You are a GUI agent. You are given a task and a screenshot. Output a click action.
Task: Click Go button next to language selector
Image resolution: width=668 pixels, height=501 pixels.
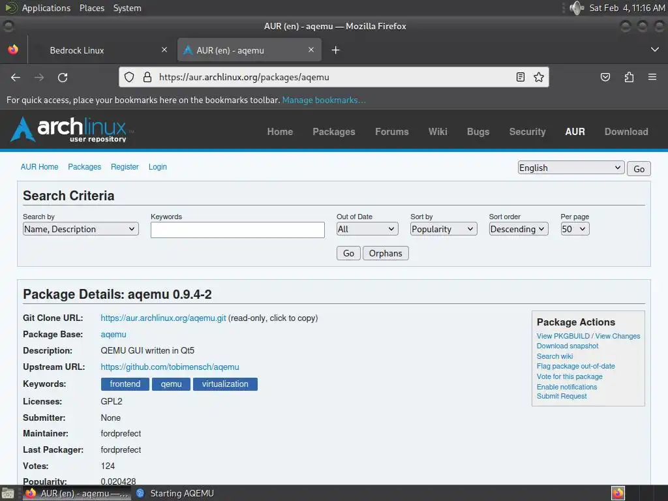pos(639,169)
